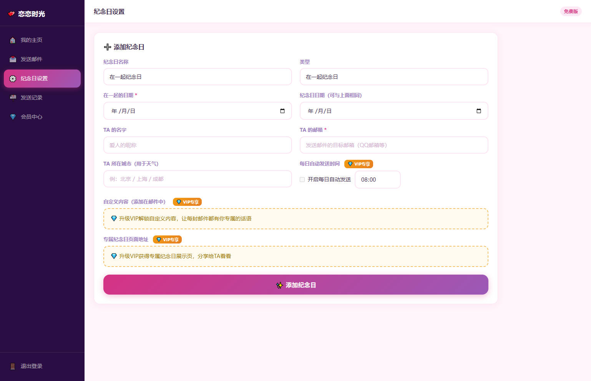The height and width of the screenshot is (381, 591).
Task: Click the 免费版 badge at top right
Action: coord(571,12)
